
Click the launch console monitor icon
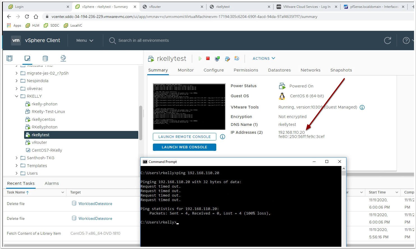[x=217, y=59]
